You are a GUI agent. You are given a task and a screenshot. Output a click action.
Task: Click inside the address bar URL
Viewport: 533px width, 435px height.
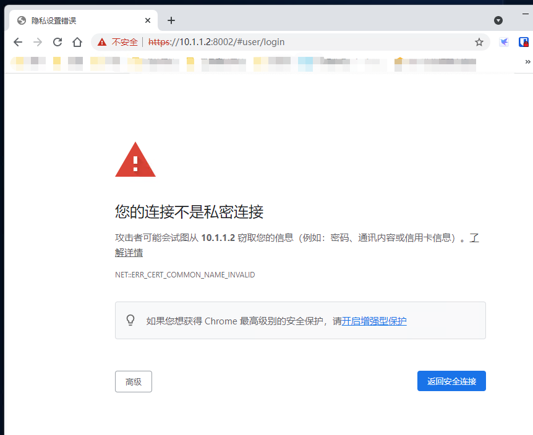216,42
